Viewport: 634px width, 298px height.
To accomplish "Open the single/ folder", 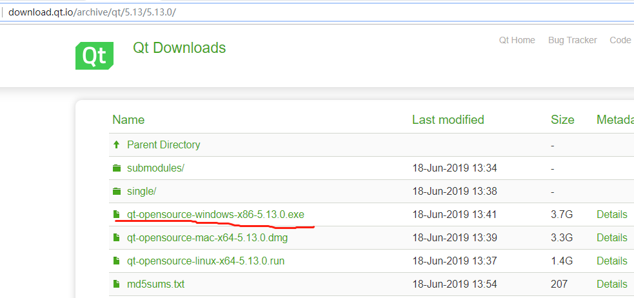I will point(141,192).
